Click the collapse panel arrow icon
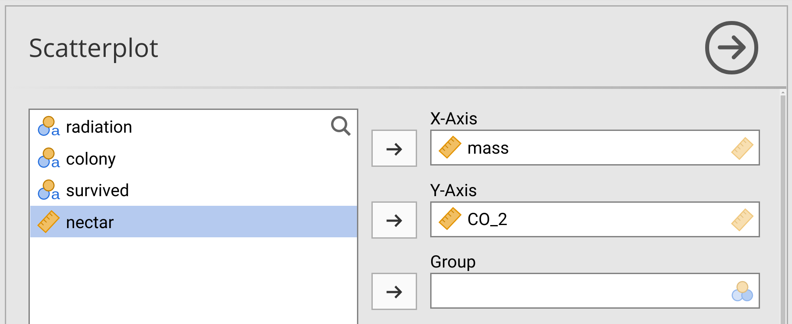Screen dimensions: 792x324 (x=731, y=48)
